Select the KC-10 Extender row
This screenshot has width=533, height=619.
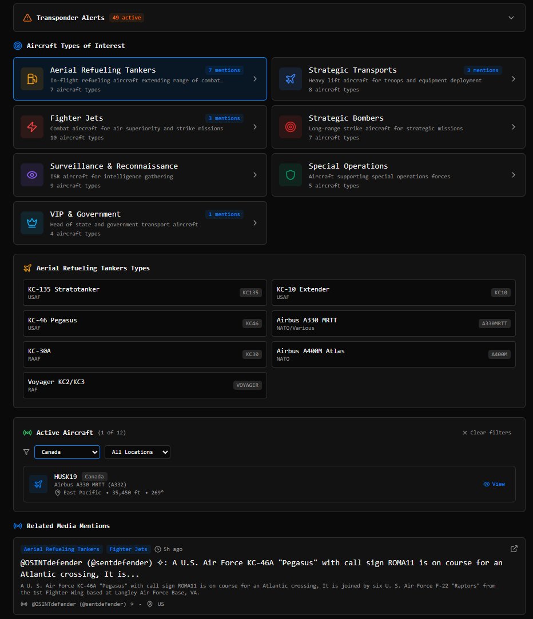click(393, 293)
